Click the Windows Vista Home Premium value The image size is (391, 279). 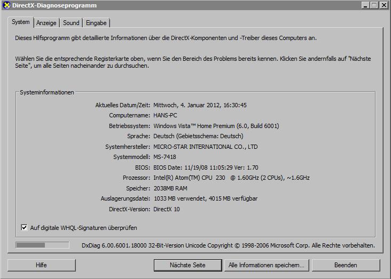click(216, 126)
